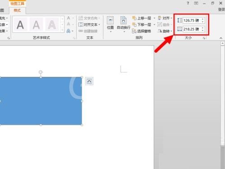This screenshot has height=169, width=225.
Task: Click the shape width icon
Action: 180,29
